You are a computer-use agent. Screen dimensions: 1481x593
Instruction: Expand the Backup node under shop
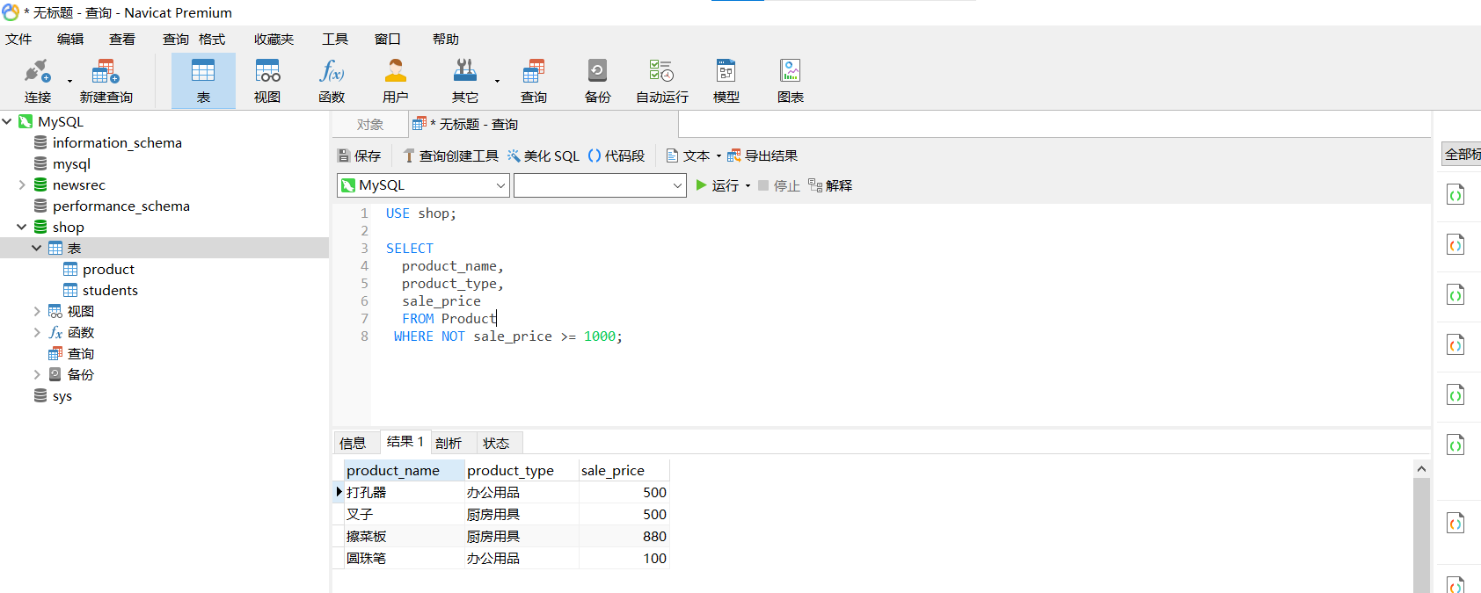click(x=37, y=374)
